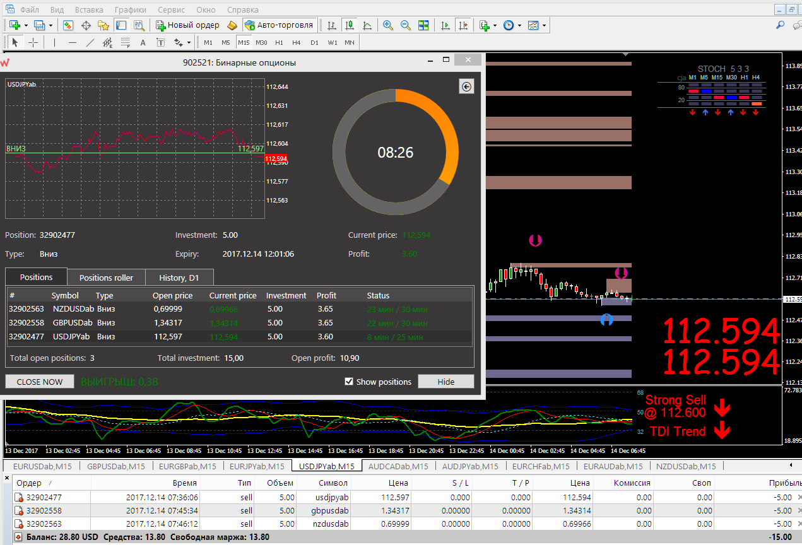
Task: Expand the Profiles dropdown arrow
Action: click(50, 25)
